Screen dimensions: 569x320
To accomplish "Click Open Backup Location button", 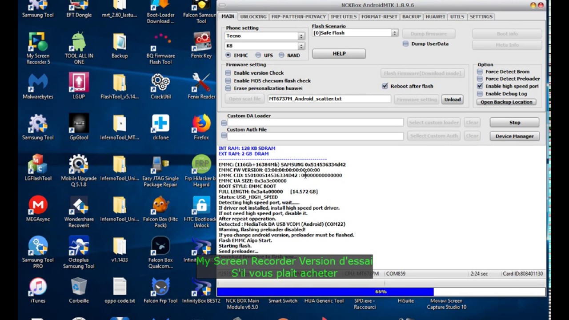I will tap(506, 102).
